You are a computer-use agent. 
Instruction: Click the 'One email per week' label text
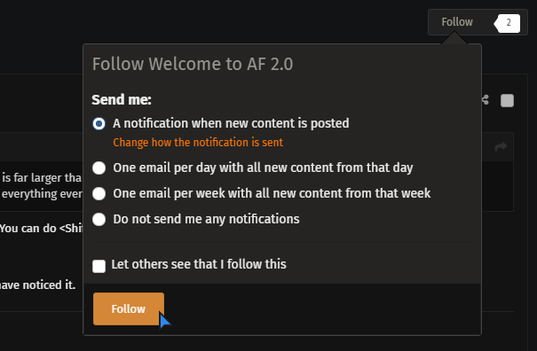click(272, 193)
